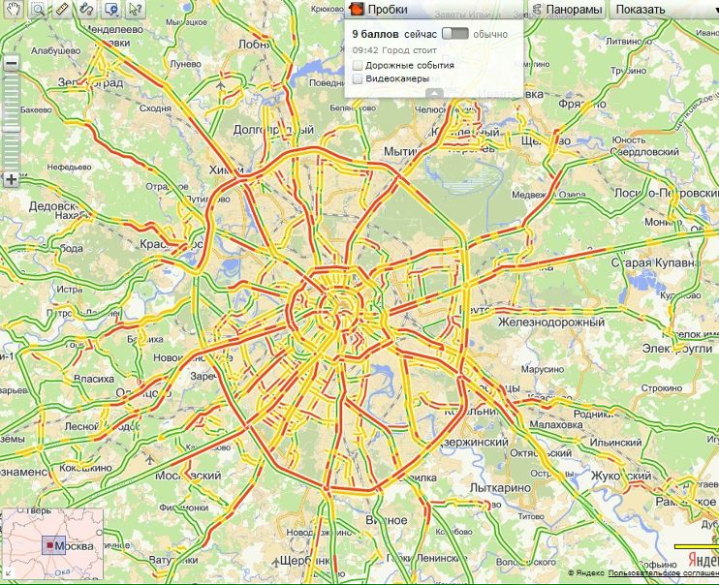Select the magnifier zoom-area tool
The width and height of the screenshot is (719, 585).
tap(37, 10)
